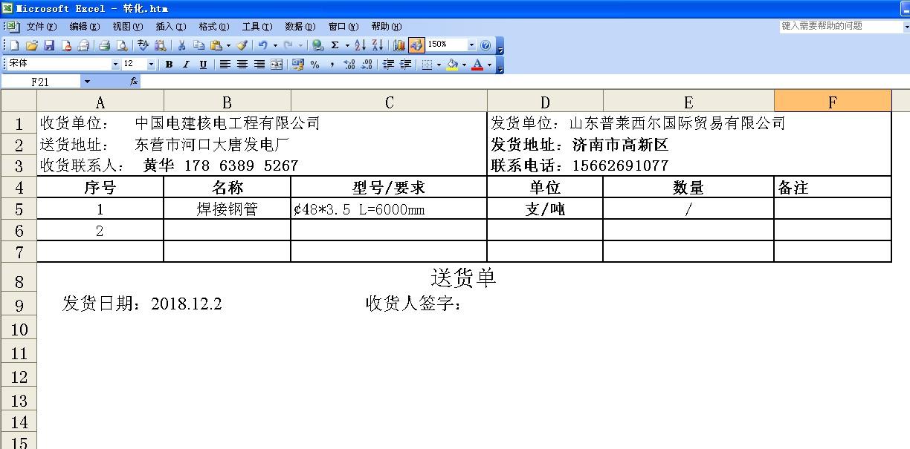Click the function fx button
The image size is (910, 449).
coord(134,82)
